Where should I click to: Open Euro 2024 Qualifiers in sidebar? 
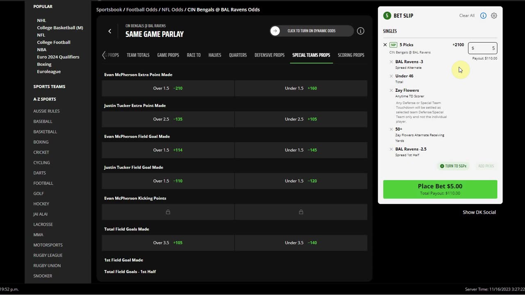point(58,57)
